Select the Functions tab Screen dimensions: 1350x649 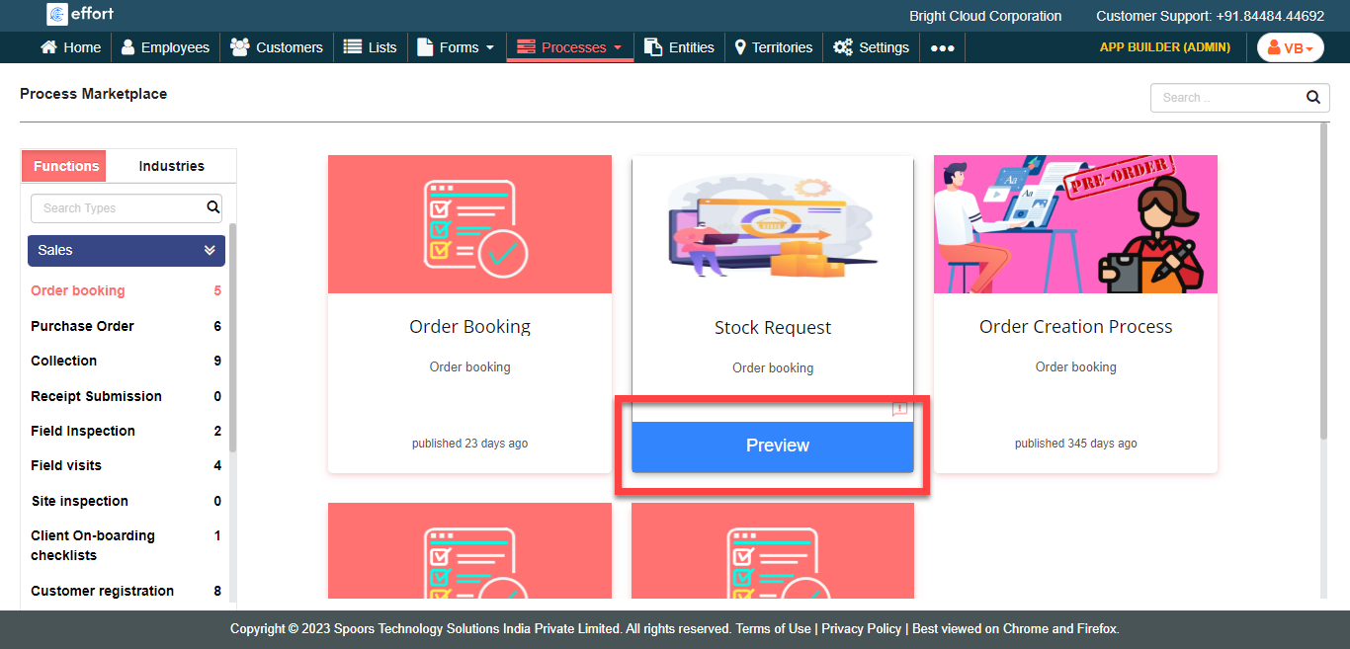click(66, 166)
